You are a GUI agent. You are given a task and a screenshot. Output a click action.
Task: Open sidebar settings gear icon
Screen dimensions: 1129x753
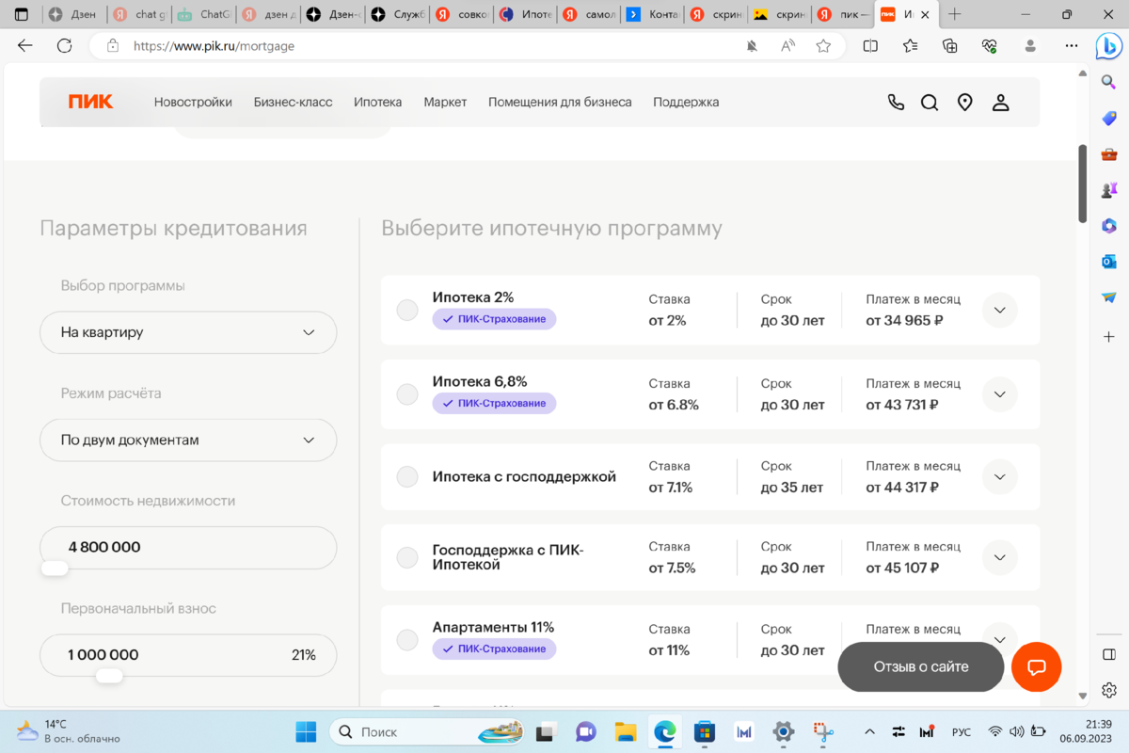[x=1109, y=690]
